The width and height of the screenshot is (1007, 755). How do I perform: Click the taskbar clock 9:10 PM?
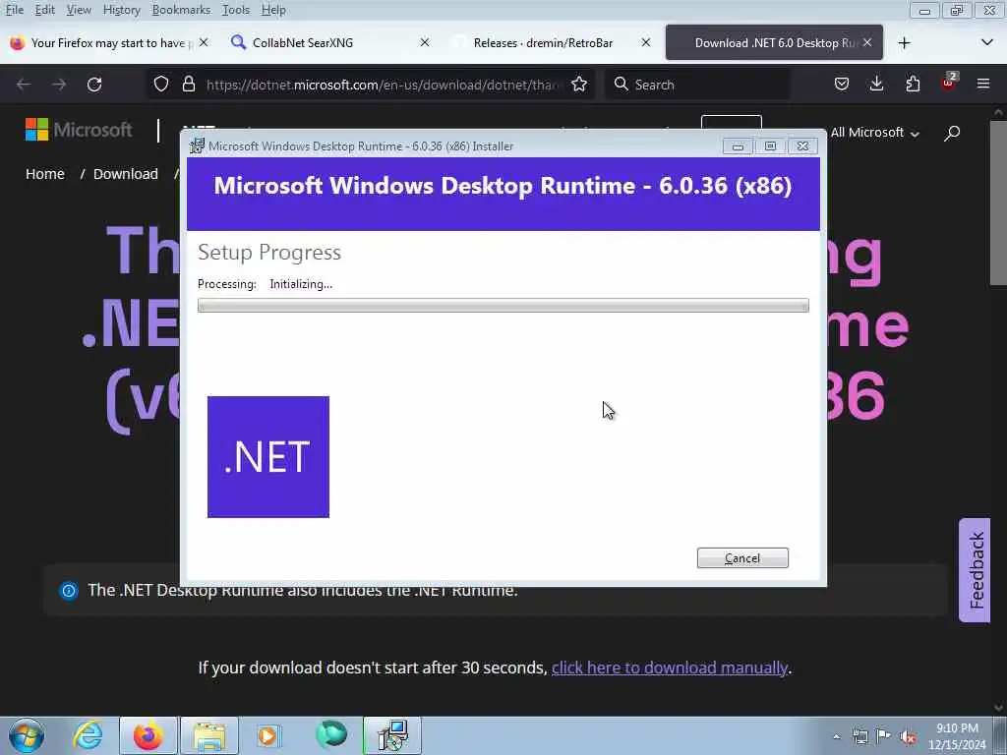pyautogui.click(x=957, y=736)
